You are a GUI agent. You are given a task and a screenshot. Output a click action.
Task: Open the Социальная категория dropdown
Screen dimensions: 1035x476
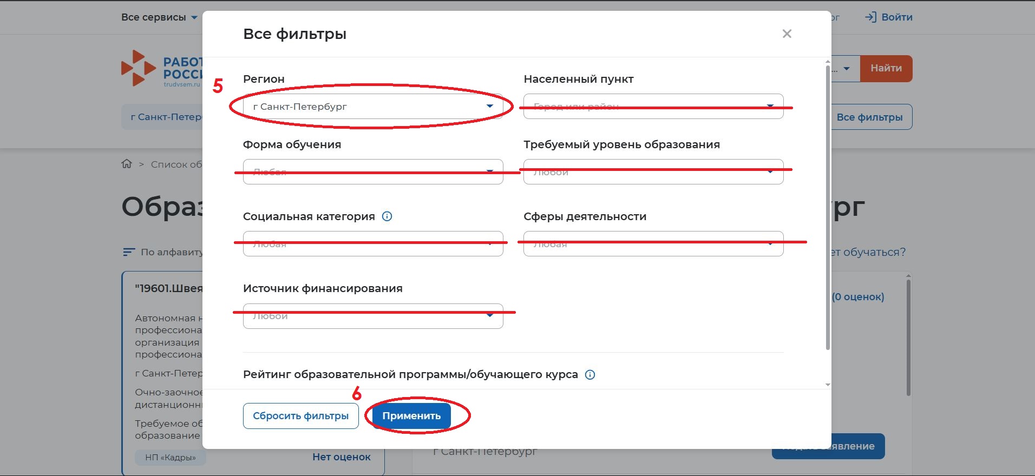[x=372, y=244]
